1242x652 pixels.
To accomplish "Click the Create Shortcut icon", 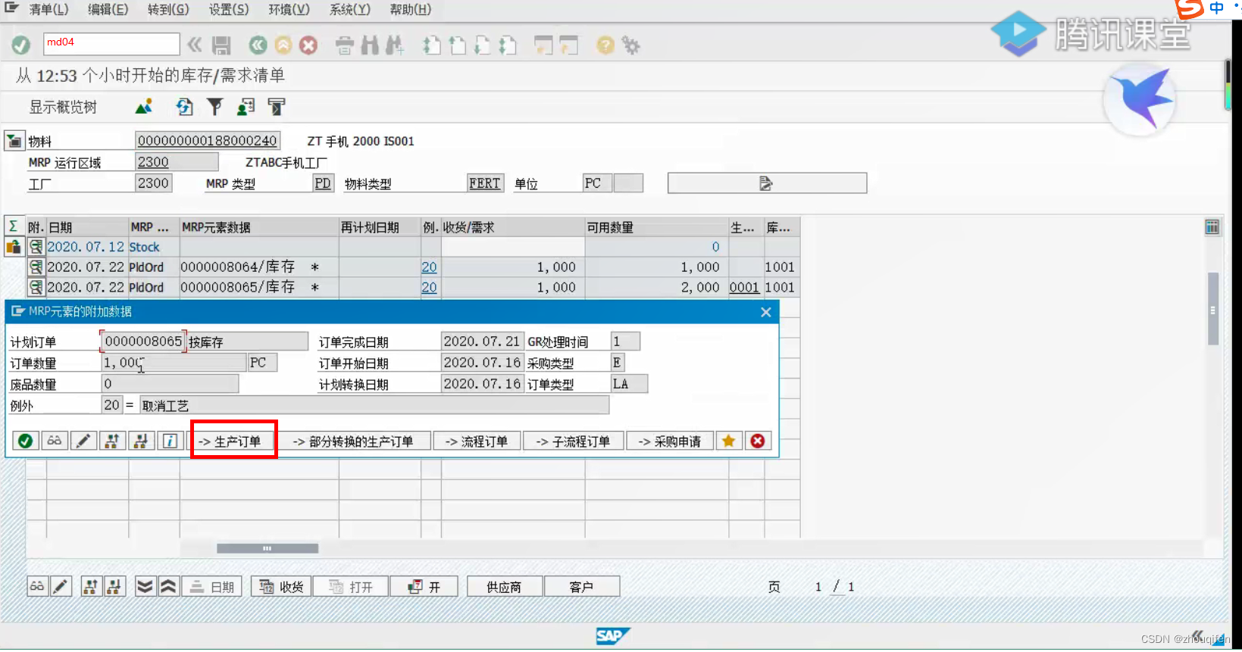I will click(568, 45).
